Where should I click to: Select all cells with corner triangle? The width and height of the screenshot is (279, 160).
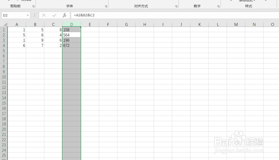click(x=5, y=24)
